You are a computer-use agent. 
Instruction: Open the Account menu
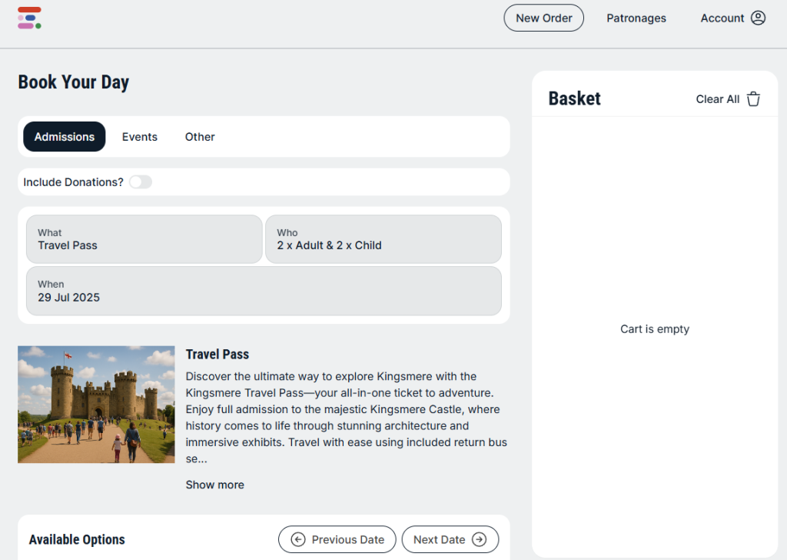[x=722, y=18]
